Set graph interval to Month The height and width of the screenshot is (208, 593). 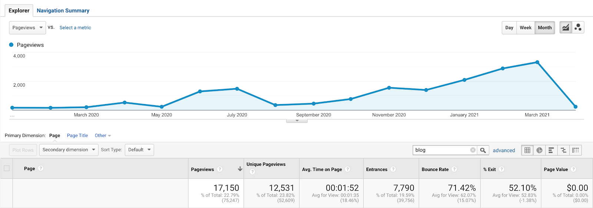point(545,28)
